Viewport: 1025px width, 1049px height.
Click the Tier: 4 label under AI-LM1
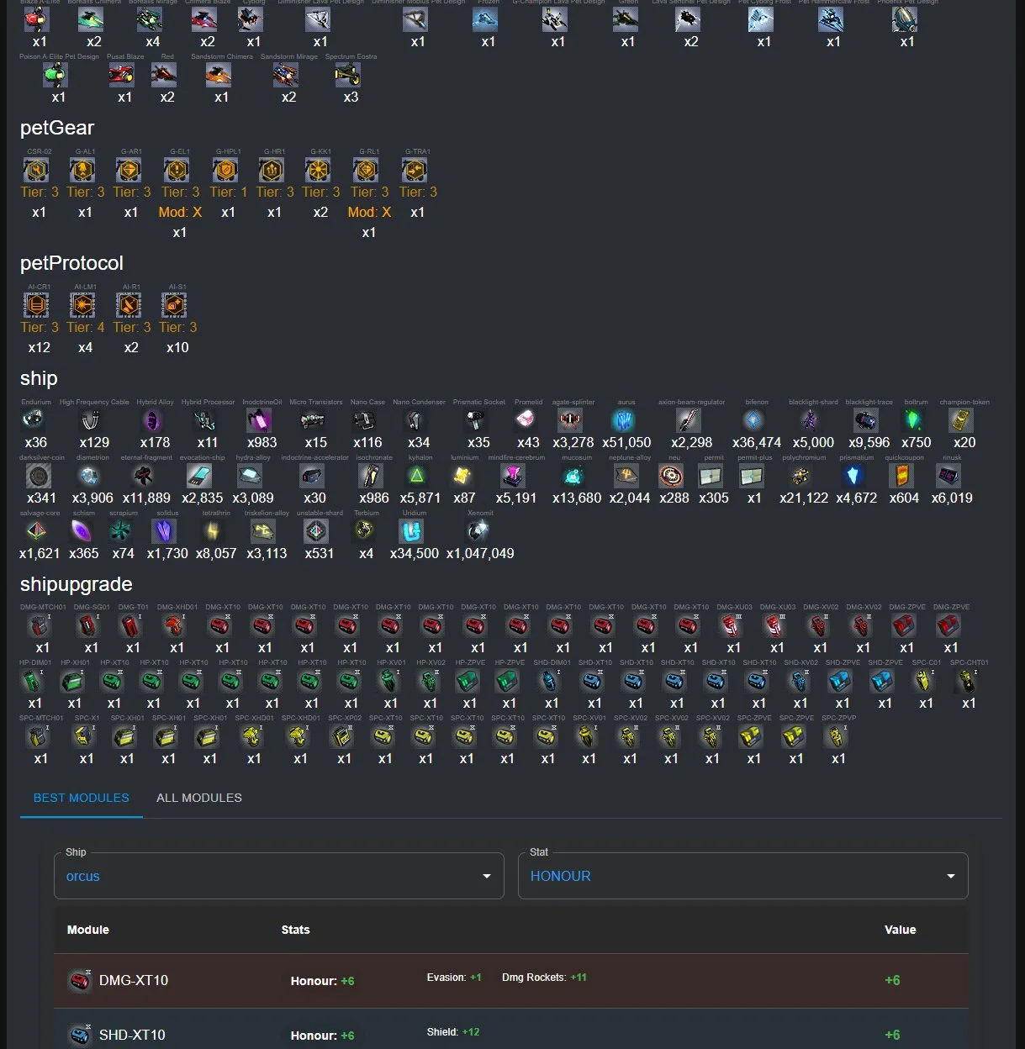click(86, 327)
